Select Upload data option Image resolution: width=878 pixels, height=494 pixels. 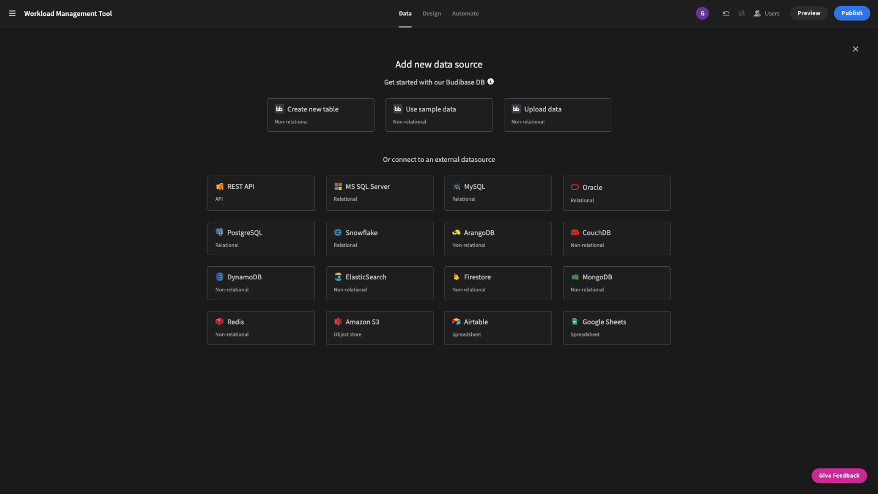[x=558, y=115]
